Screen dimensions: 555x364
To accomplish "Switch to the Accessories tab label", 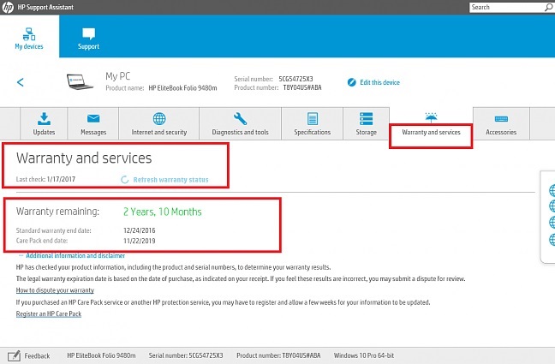I will click(501, 132).
